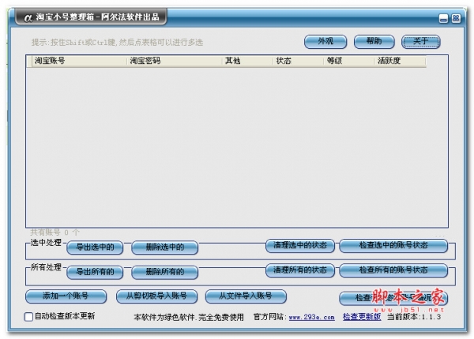Delete selected accounts with 删除选中的
Viewport: 474px width, 339px height.
pos(165,248)
